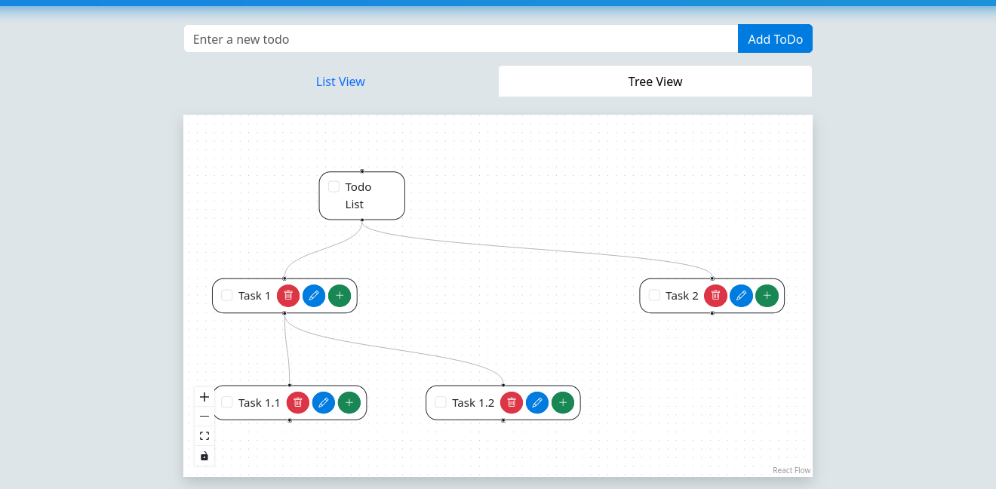Add a subtask under Task 2

tap(767, 296)
